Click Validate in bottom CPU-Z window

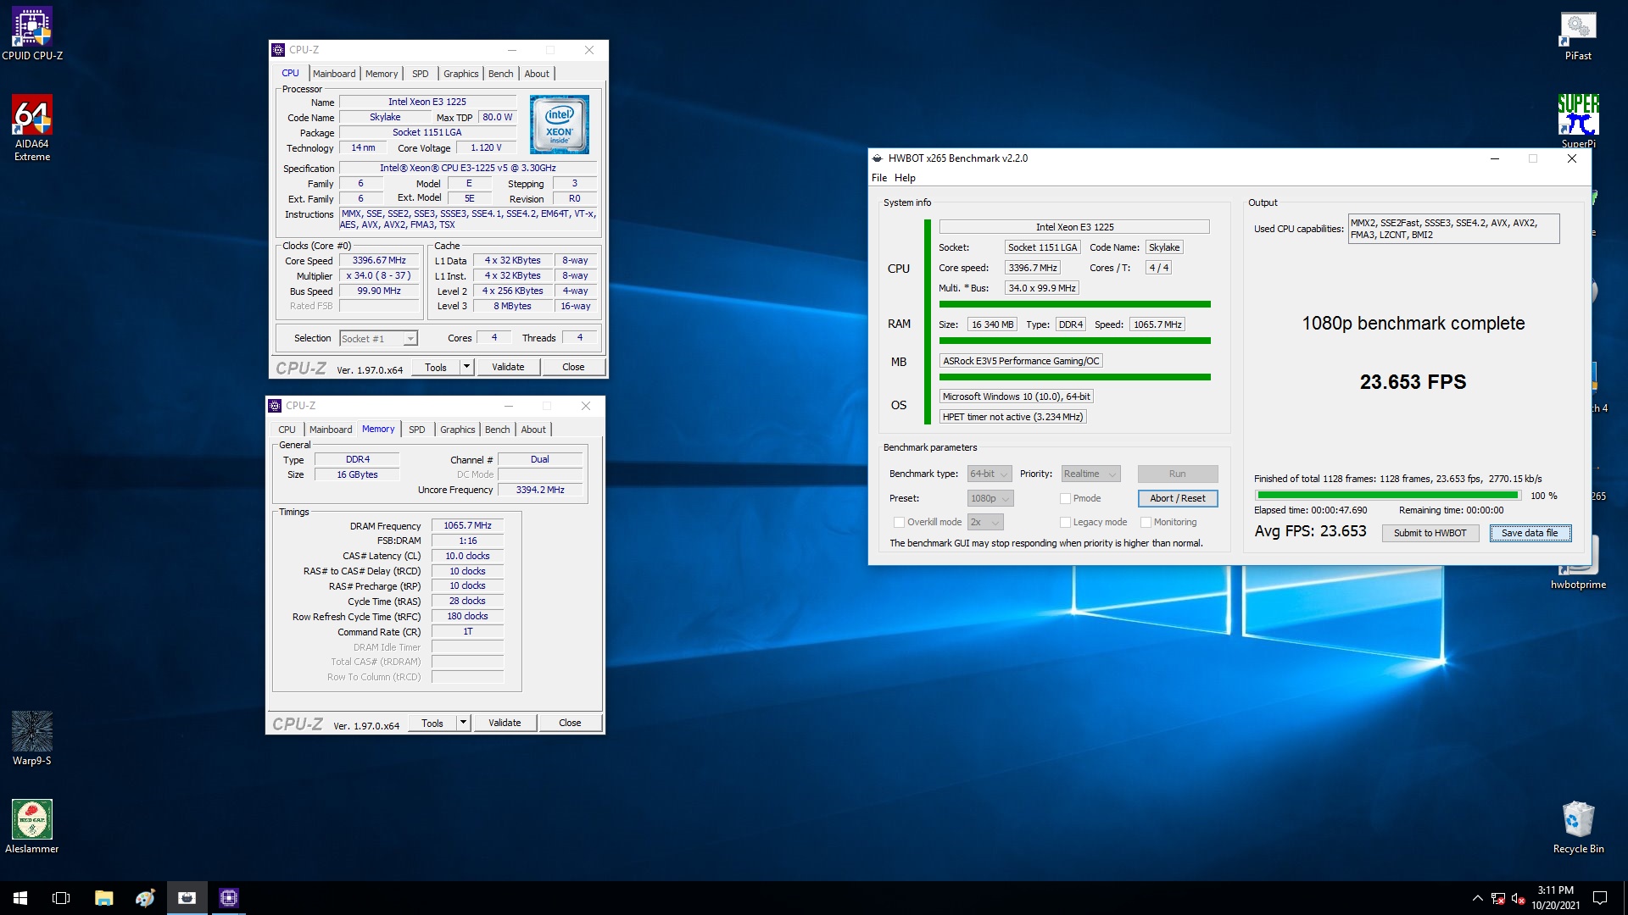pos(505,723)
